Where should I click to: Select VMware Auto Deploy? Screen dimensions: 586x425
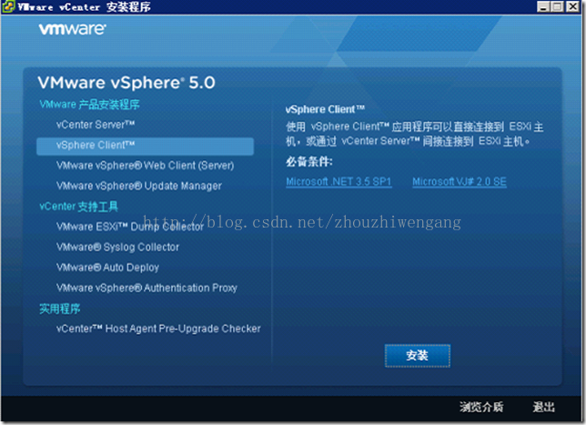pos(107,268)
